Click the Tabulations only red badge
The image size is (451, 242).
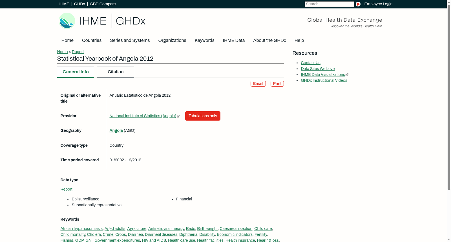pos(203,116)
